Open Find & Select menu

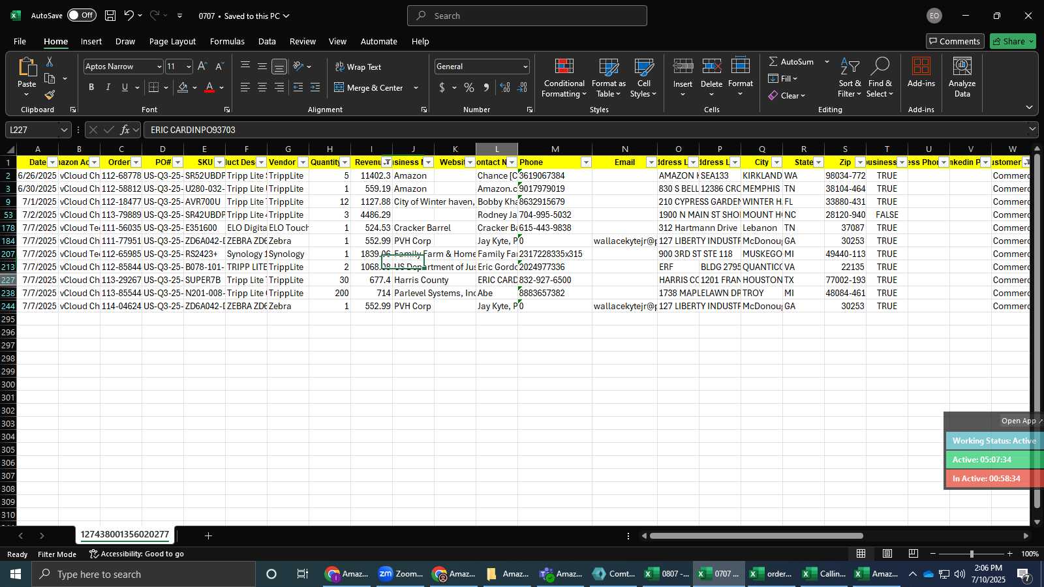pos(880,78)
